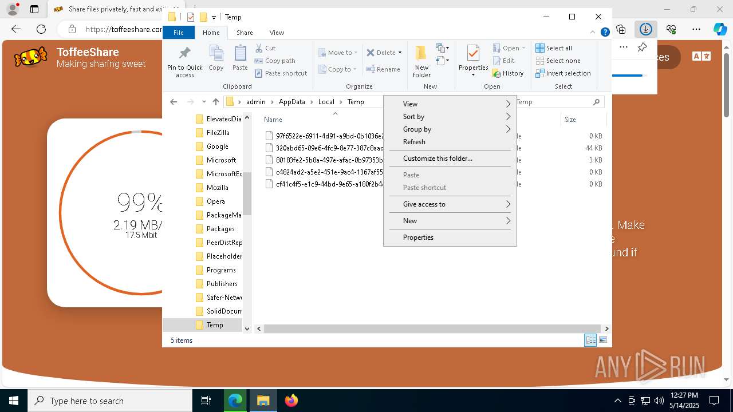The width and height of the screenshot is (733, 412).
Task: Expand the Sort by submenu
Action: (x=450, y=117)
